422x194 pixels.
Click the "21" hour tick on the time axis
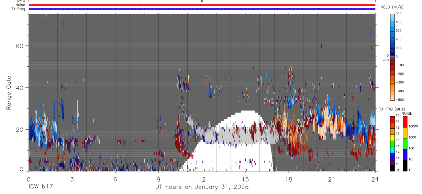[332, 179]
